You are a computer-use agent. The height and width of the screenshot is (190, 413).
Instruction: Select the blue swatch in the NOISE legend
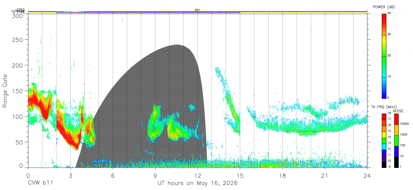point(396,151)
